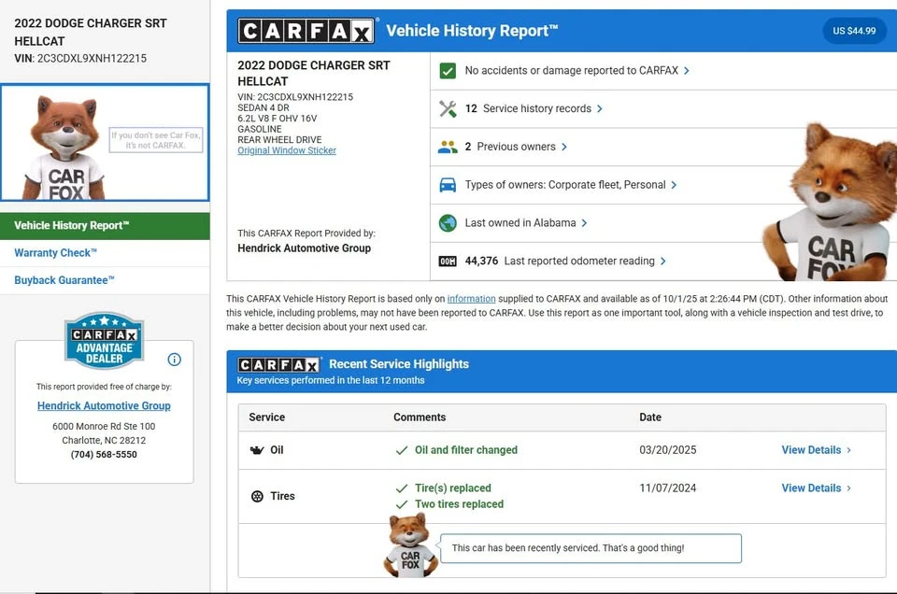Screen dimensions: 897x594
Task: Click 12 Service history records text
Action: point(528,108)
